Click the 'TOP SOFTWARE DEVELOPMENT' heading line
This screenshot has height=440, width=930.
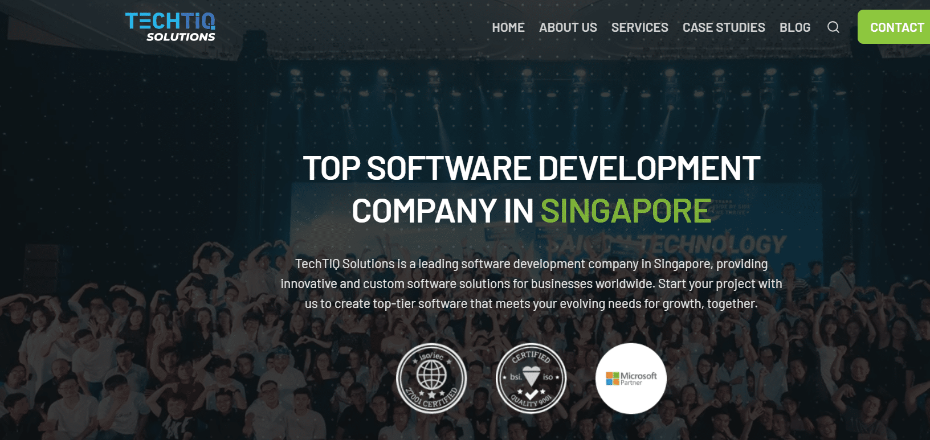pos(532,168)
